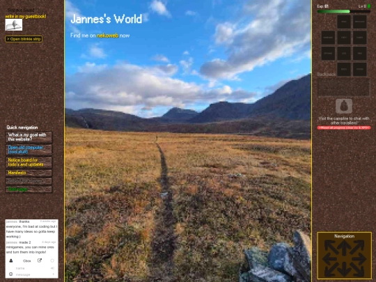Click the Cbox user profile icon

(x=11, y=260)
